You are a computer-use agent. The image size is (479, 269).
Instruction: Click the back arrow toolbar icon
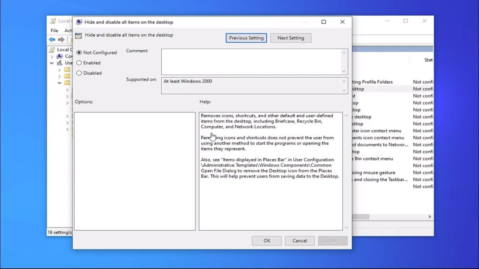click(x=52, y=40)
